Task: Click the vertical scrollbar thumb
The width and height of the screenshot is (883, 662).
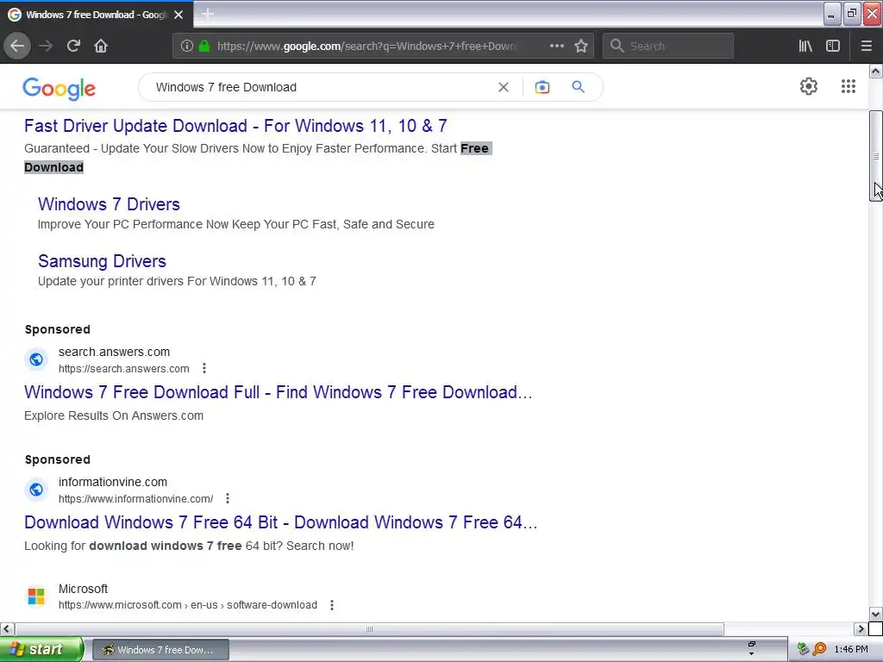Action: (876, 156)
